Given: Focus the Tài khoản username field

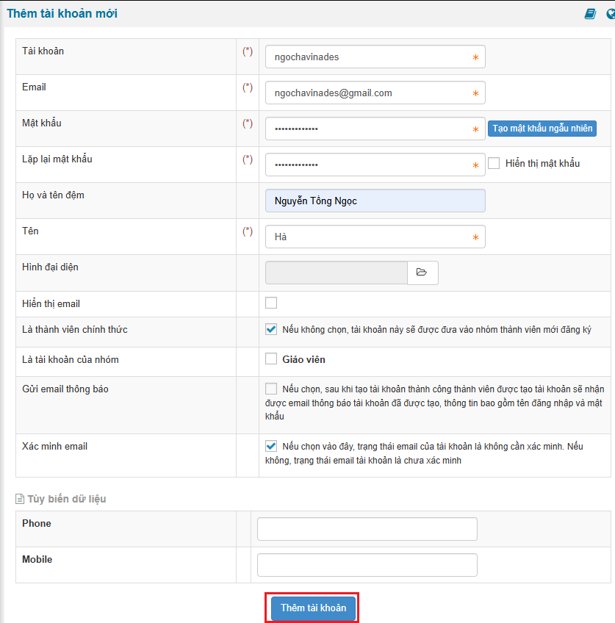Looking at the screenshot, I should pos(367,57).
